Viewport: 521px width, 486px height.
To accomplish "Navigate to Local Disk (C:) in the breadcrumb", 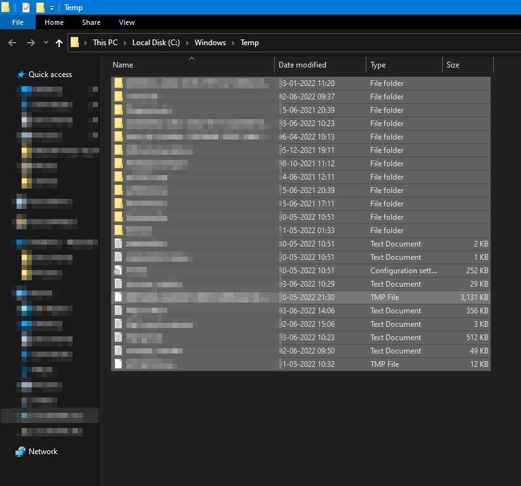I will tap(156, 43).
